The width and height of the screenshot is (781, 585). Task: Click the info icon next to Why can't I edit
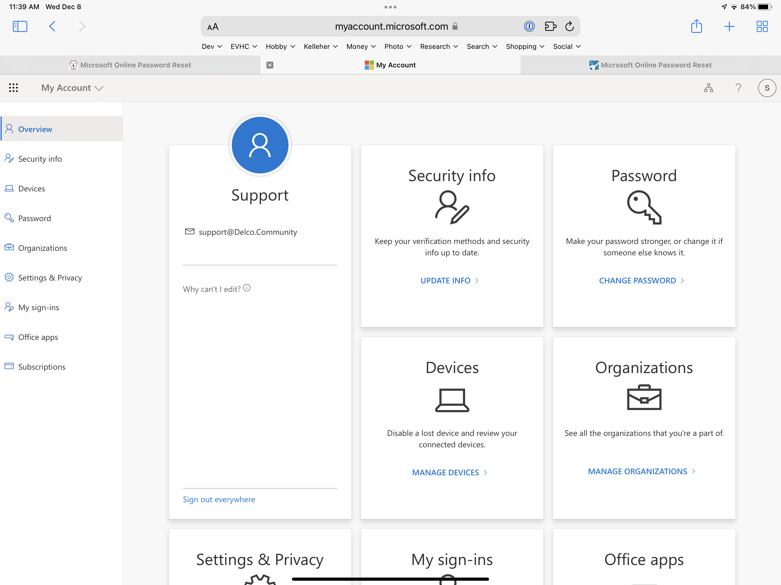(x=247, y=288)
